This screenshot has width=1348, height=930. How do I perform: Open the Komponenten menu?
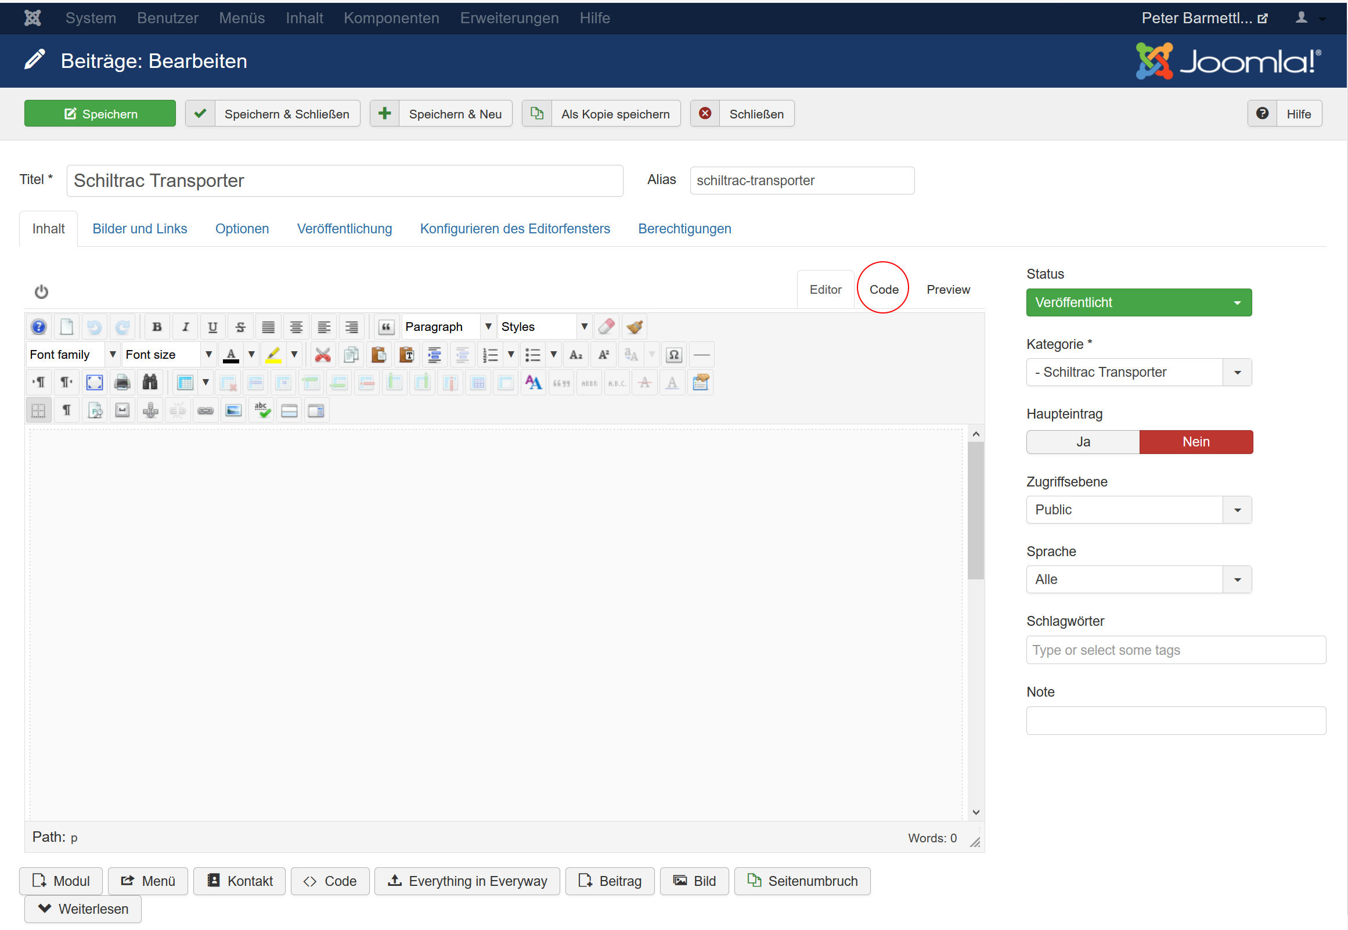391,18
